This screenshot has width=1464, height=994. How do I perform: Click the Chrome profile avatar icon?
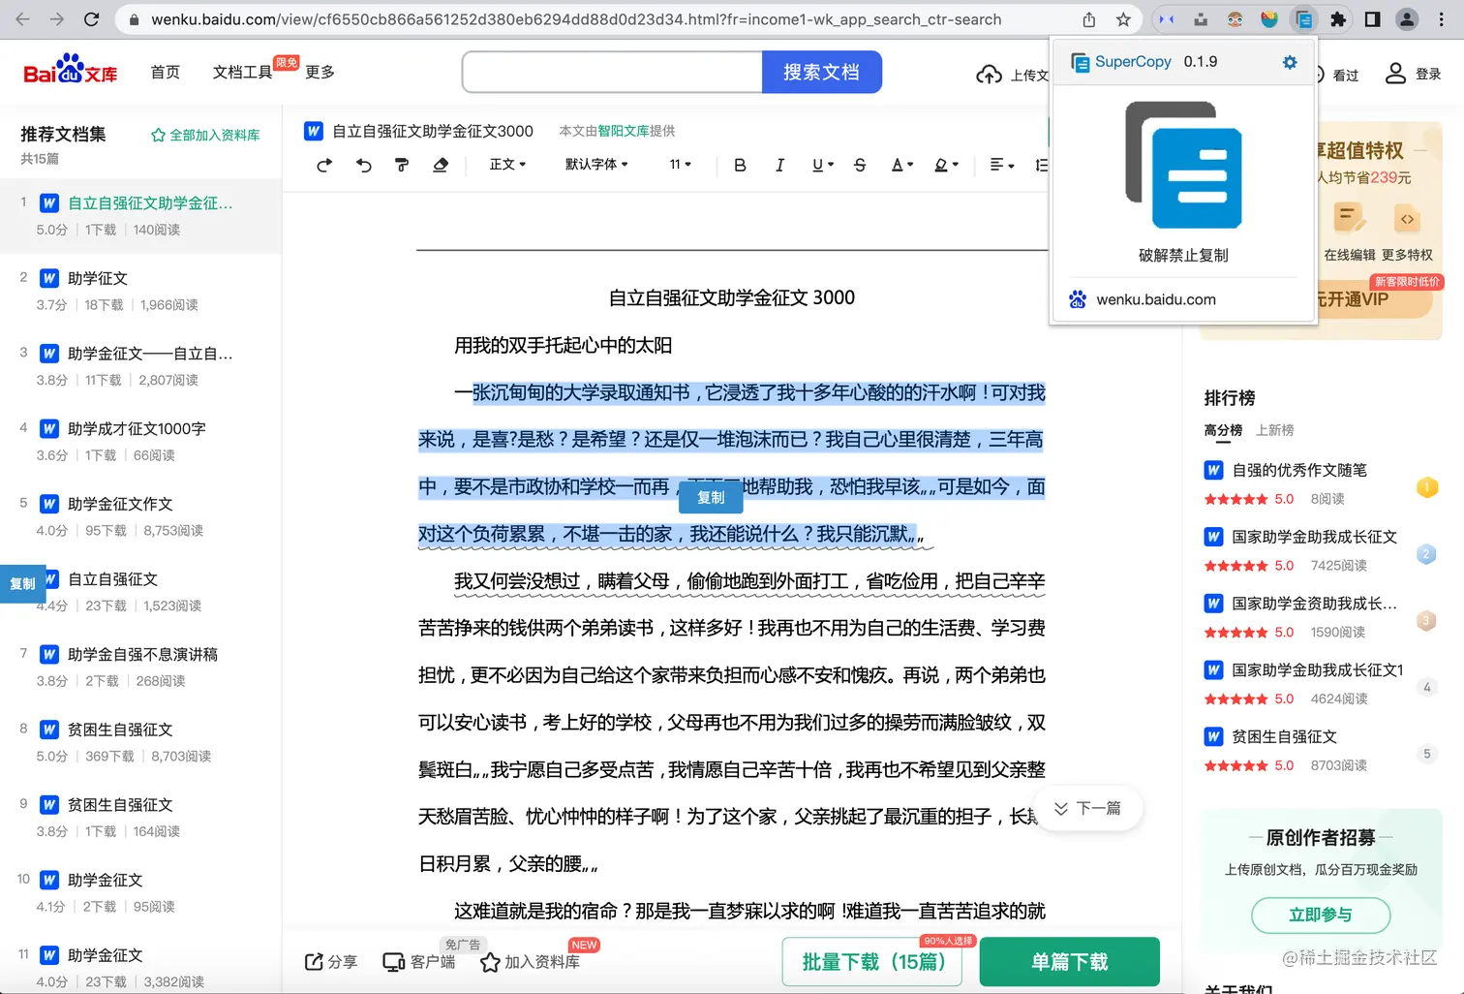(x=1407, y=19)
